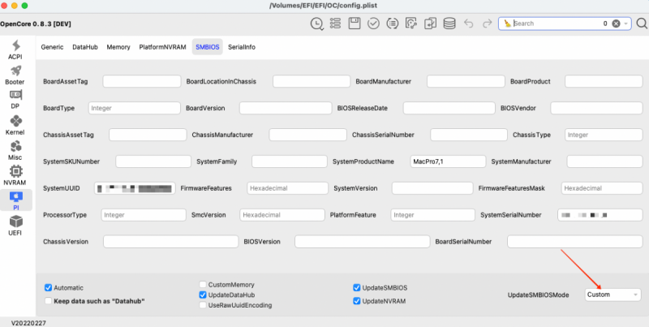The image size is (649, 327).
Task: Click the BoardProduct input field
Action: click(604, 81)
